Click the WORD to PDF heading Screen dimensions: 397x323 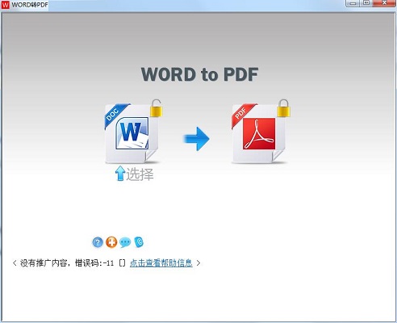coord(199,74)
